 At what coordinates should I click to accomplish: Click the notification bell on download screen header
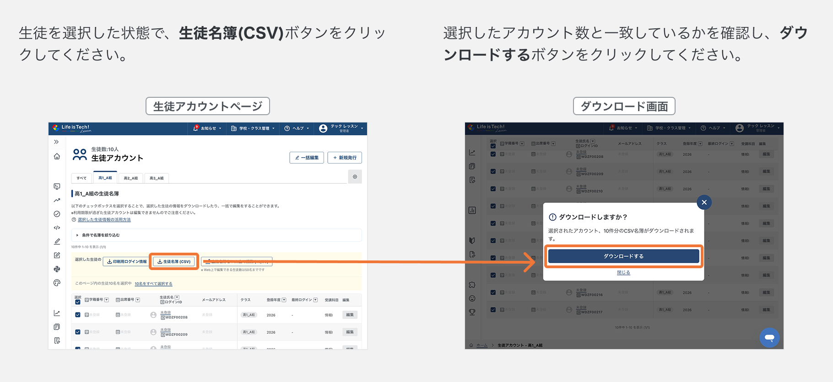pyautogui.click(x=611, y=128)
